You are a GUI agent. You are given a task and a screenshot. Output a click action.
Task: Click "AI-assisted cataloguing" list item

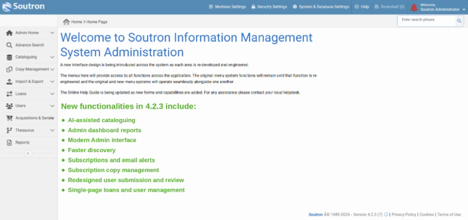[101, 120]
